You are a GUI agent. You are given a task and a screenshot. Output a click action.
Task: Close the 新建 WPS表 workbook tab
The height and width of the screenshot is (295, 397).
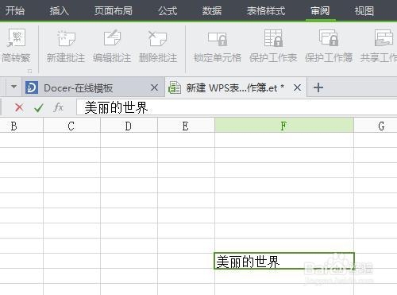[x=297, y=87]
